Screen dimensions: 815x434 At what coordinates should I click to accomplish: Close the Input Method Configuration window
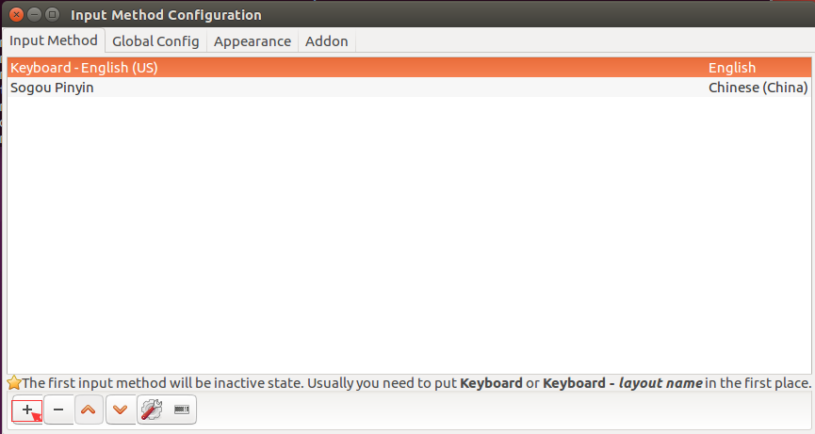17,14
